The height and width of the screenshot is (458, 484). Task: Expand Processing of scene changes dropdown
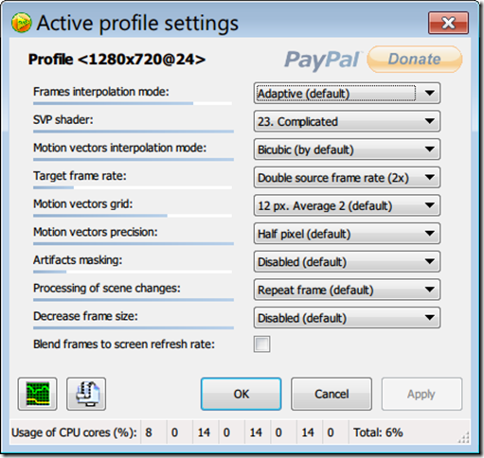(347, 290)
